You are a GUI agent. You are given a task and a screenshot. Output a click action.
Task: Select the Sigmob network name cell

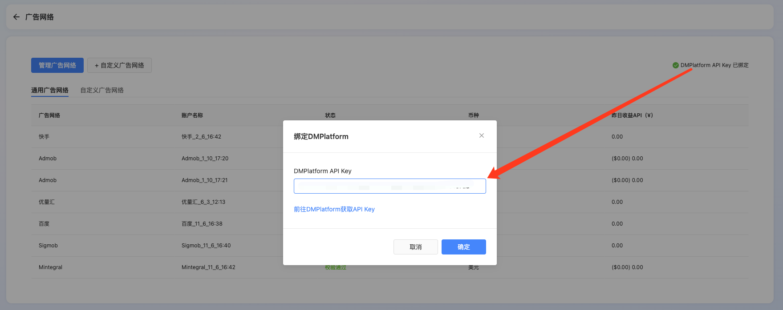(x=48, y=246)
